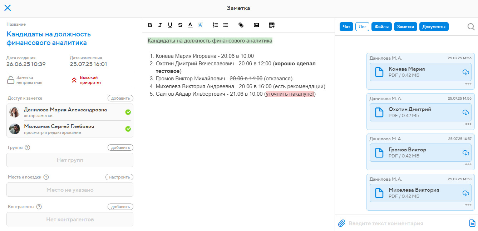Switch to the Лог tab
478x231 pixels.
pos(362,27)
